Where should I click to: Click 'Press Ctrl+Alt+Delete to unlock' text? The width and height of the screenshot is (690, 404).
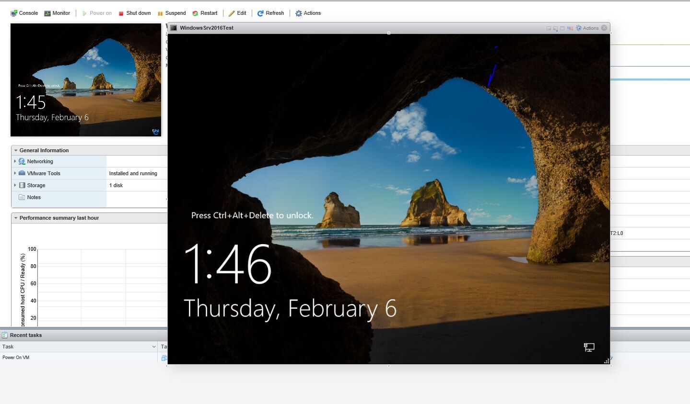(x=252, y=215)
